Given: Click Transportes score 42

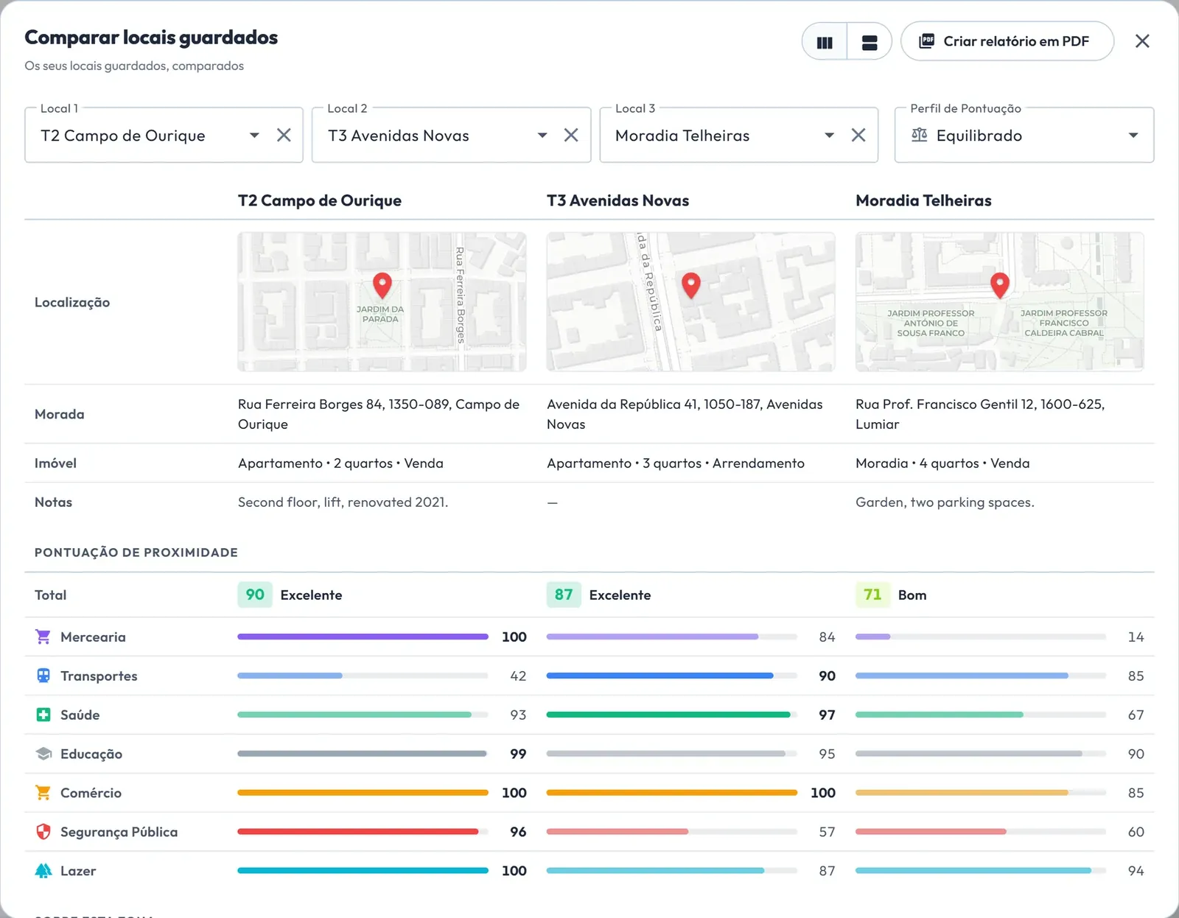Looking at the screenshot, I should click(x=518, y=676).
